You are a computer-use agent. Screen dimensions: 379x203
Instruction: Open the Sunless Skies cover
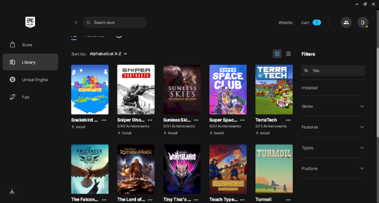(x=182, y=89)
